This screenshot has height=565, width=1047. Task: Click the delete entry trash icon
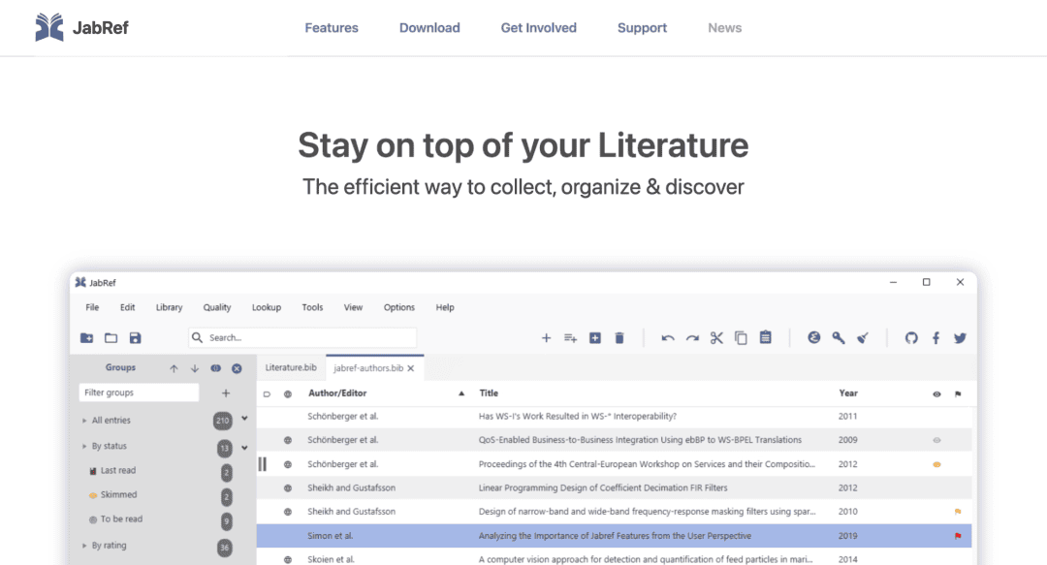coord(619,338)
